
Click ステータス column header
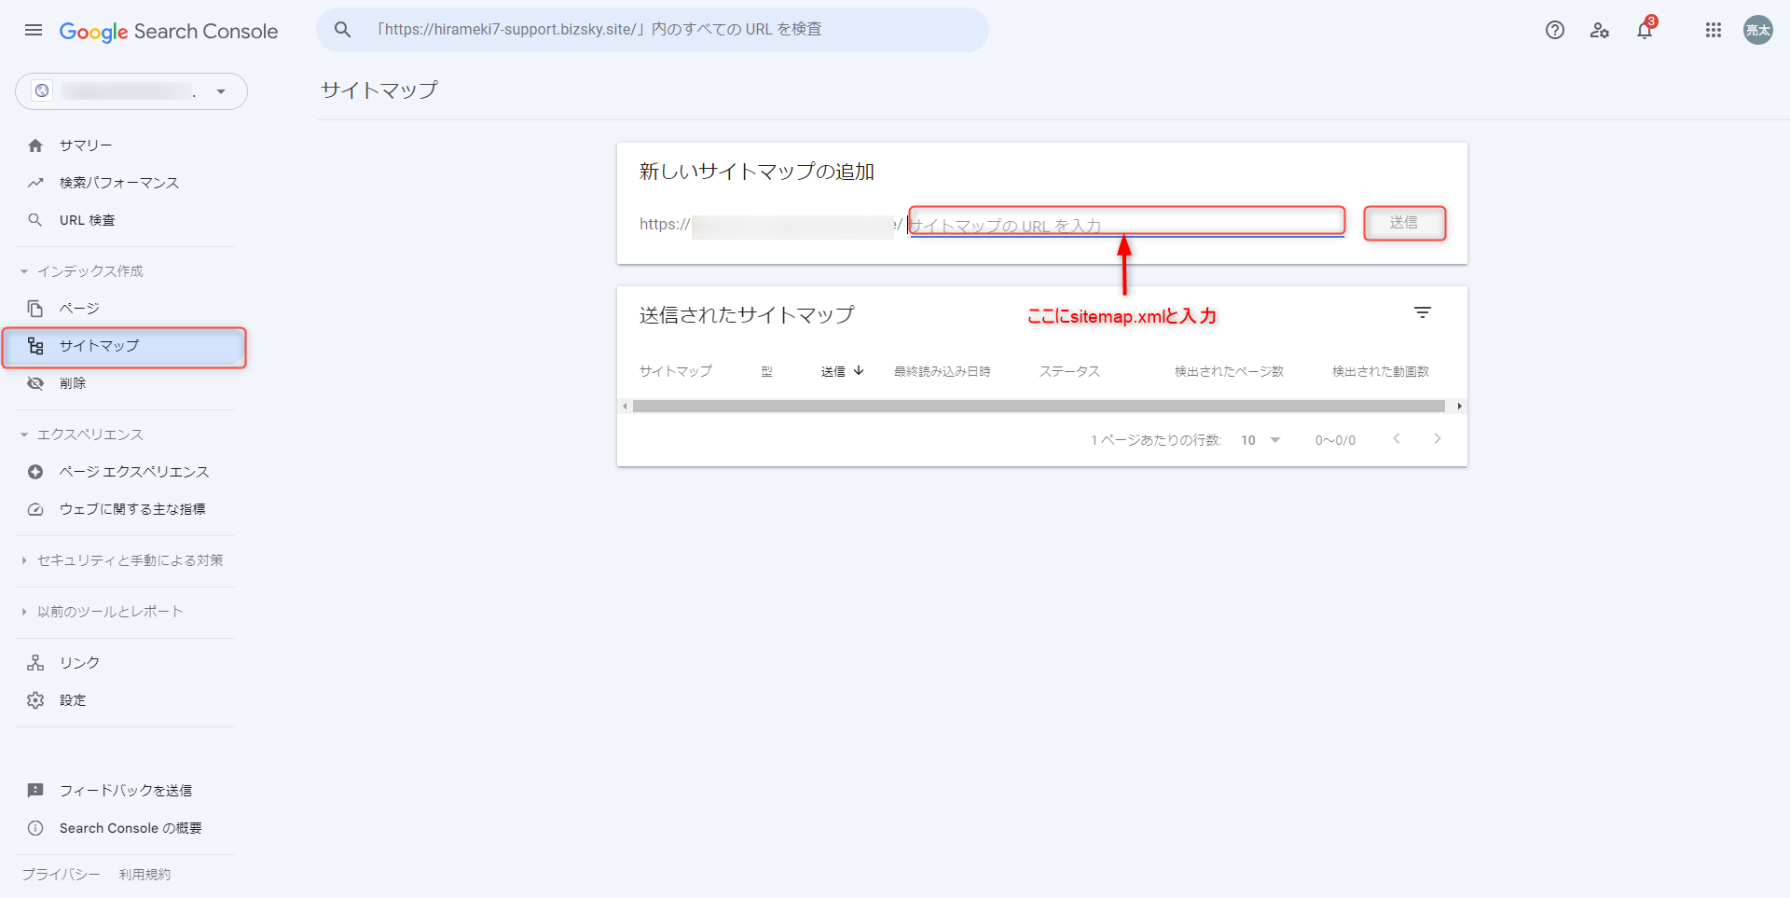point(1069,371)
